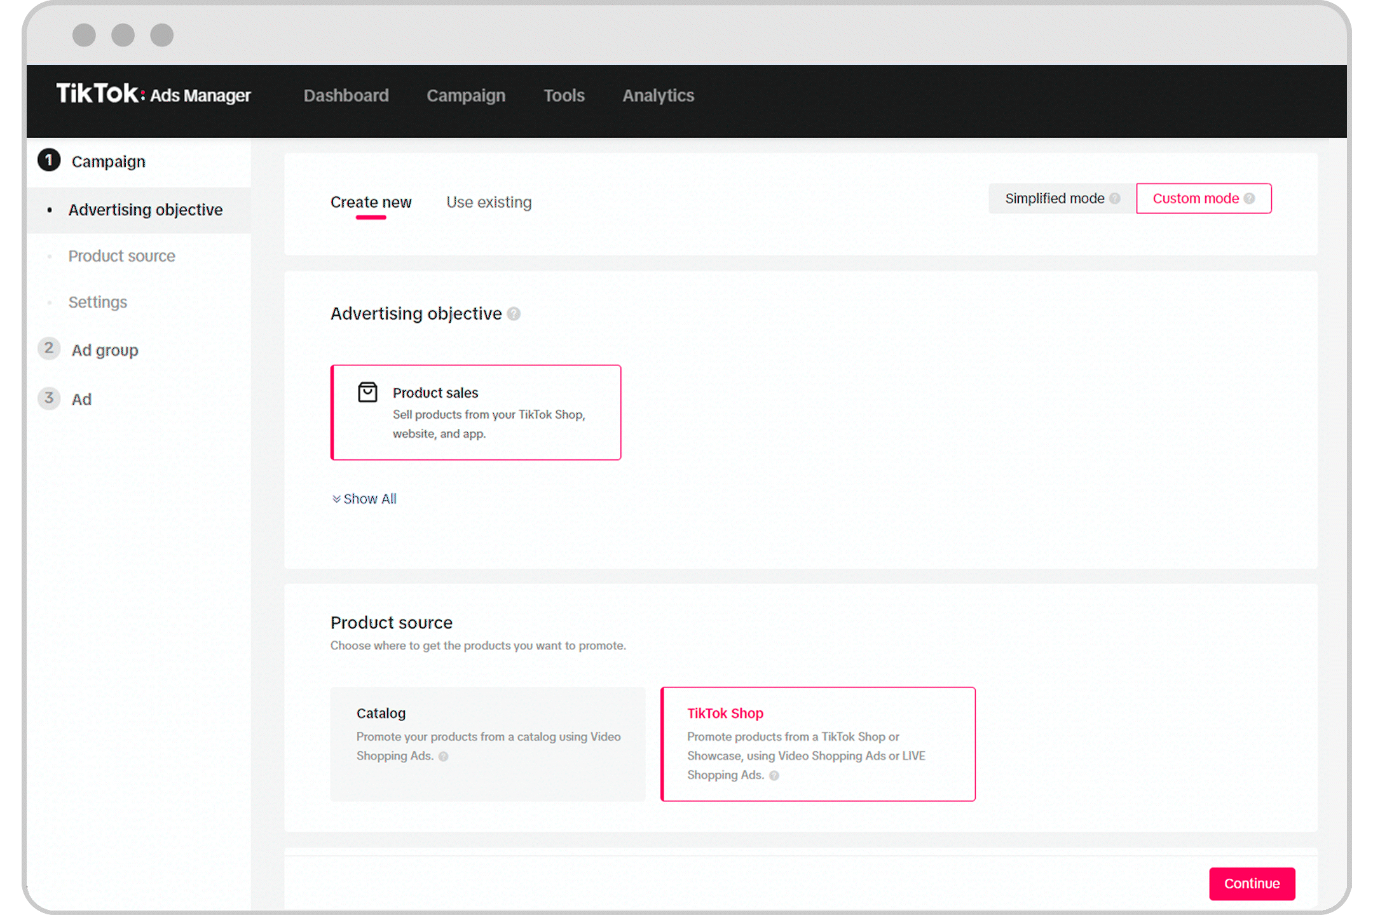1373x915 pixels.
Task: Click the Catalog description help icon
Action: pyautogui.click(x=444, y=756)
